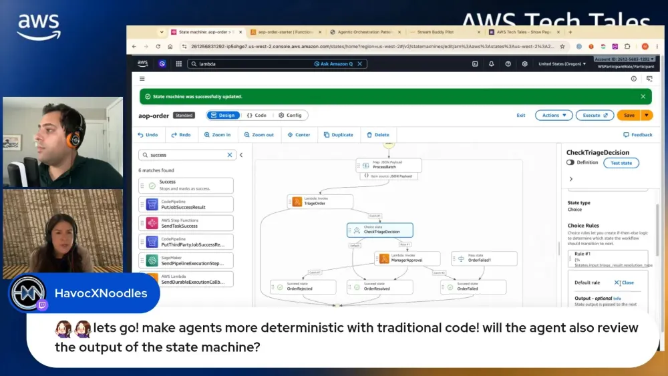Close the Default rule editor
The image size is (668, 376).
click(x=624, y=283)
